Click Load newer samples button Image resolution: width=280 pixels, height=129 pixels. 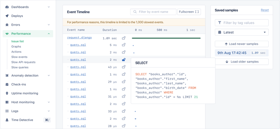(x=241, y=44)
